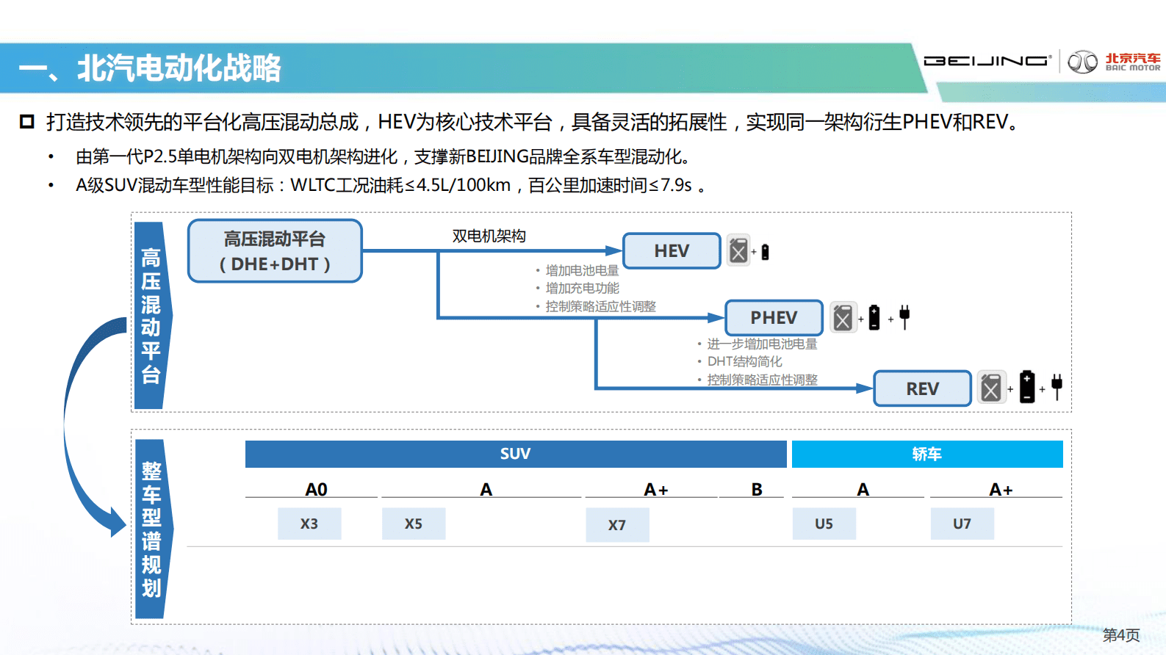Image resolution: width=1166 pixels, height=655 pixels.
Task: Click the 进一步增加电池电量 bullet text
Action: (x=762, y=344)
